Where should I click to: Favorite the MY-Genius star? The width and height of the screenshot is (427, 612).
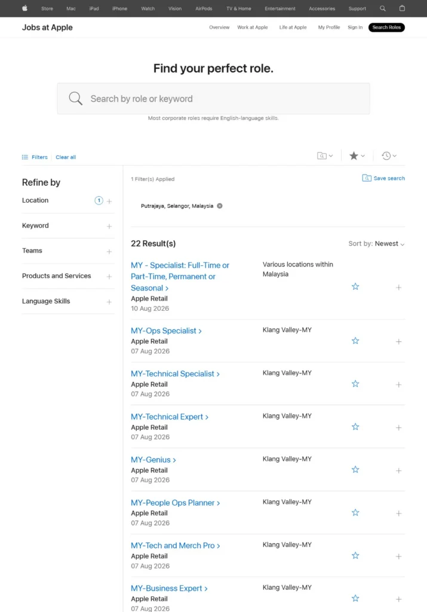(x=355, y=470)
